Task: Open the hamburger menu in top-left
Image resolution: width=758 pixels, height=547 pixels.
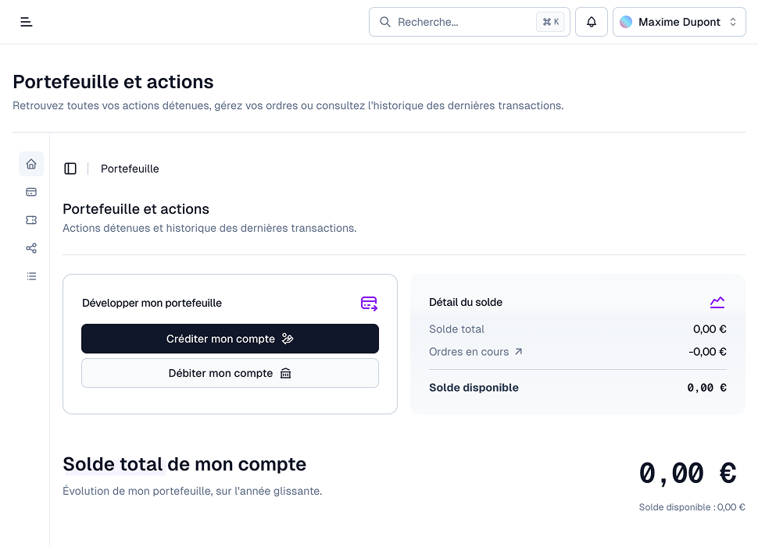Action: click(27, 22)
